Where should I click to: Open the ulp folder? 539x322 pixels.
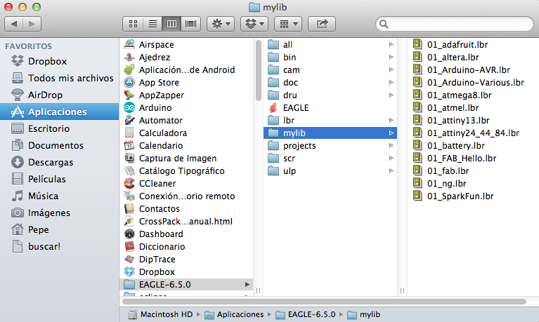(x=330, y=170)
